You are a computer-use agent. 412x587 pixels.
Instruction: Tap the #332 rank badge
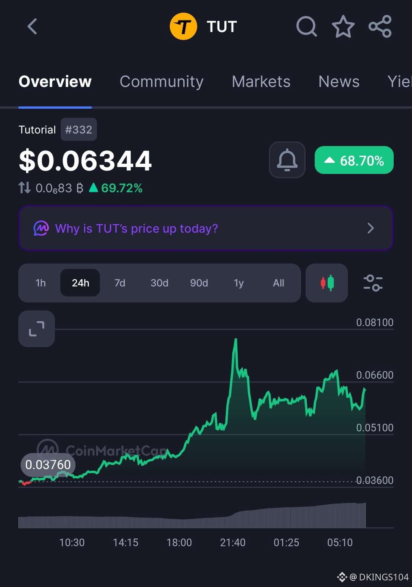tap(79, 130)
